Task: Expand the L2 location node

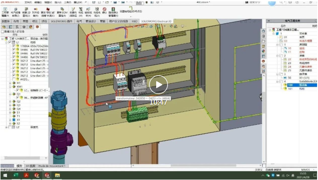Action: point(6,127)
